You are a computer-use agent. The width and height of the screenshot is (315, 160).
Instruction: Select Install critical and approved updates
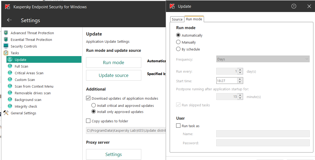click(94, 106)
